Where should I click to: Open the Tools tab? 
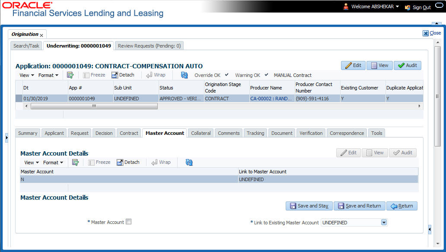pyautogui.click(x=376, y=133)
